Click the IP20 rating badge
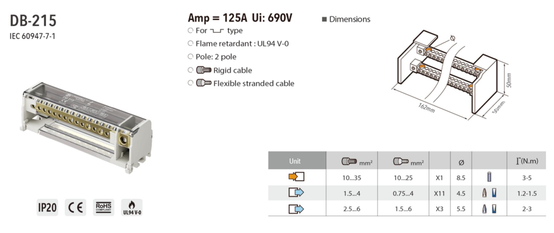The height and width of the screenshot is (233, 554). pos(47,207)
